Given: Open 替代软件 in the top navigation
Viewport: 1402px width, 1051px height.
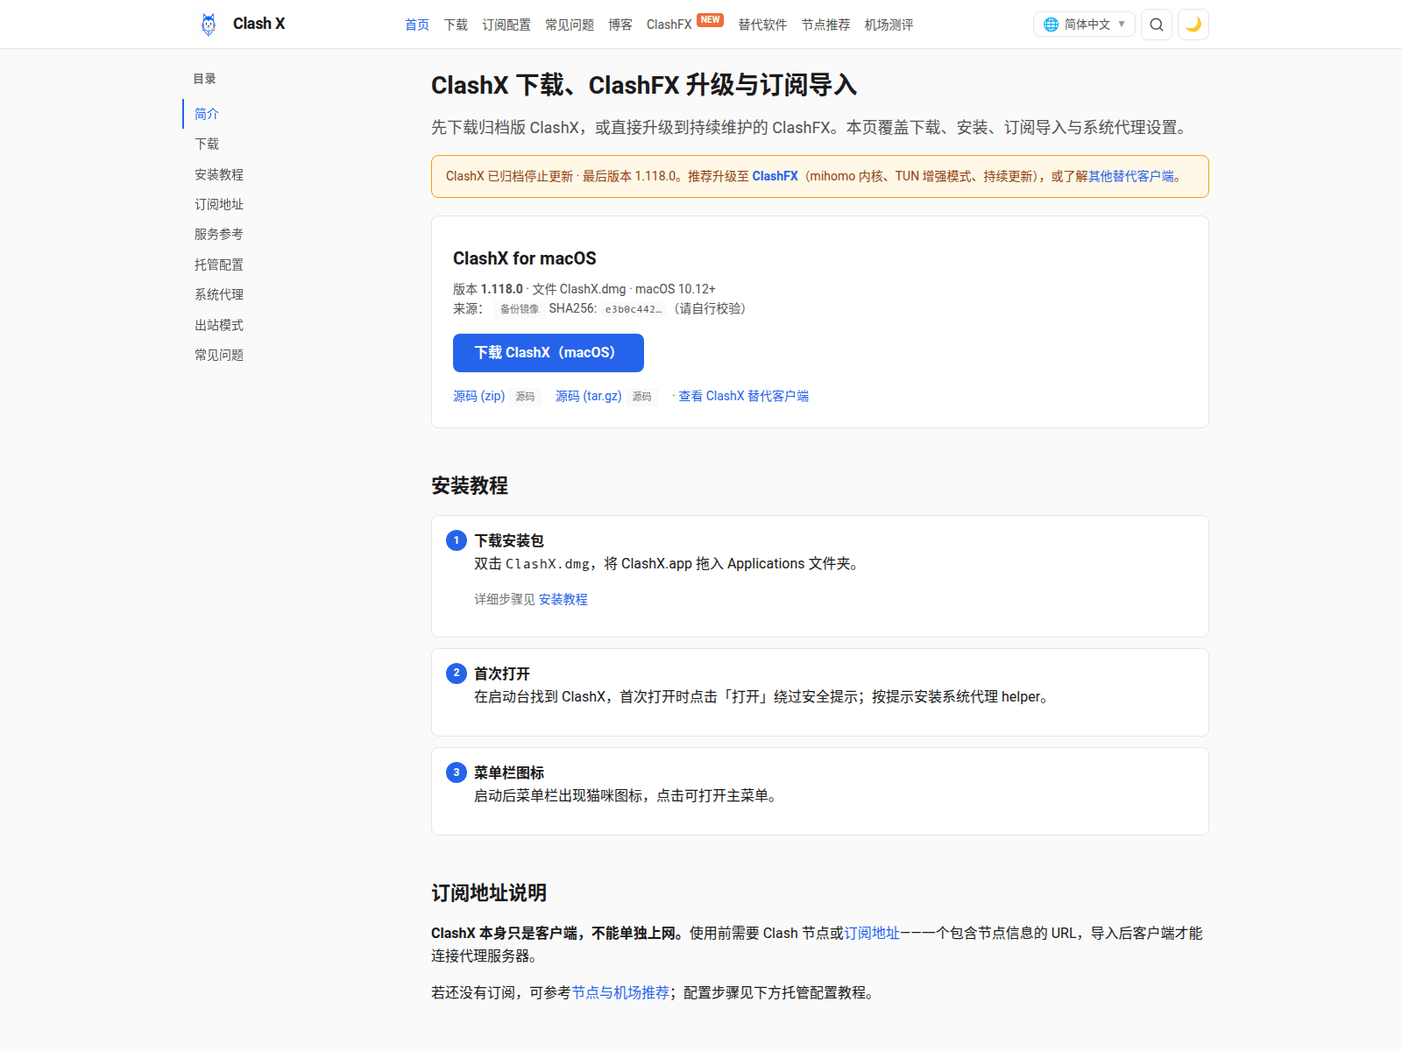Looking at the screenshot, I should click(762, 25).
